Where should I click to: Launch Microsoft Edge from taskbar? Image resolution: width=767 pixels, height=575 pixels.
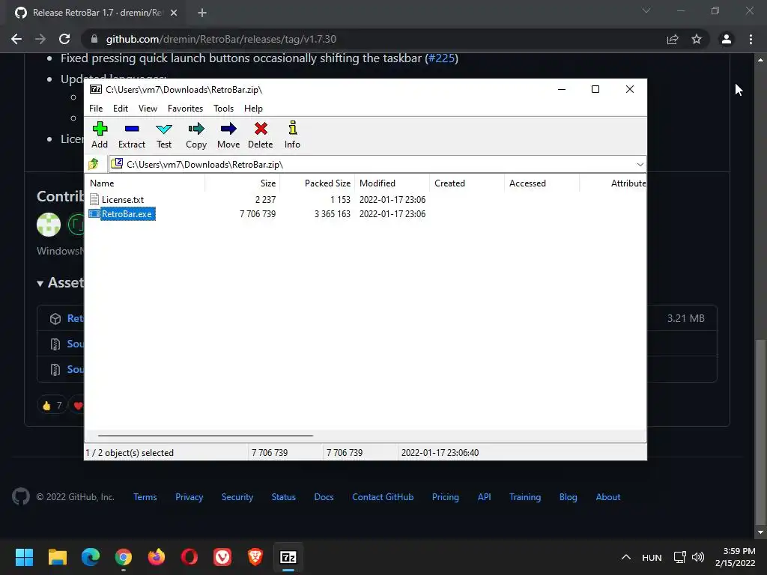tap(91, 557)
